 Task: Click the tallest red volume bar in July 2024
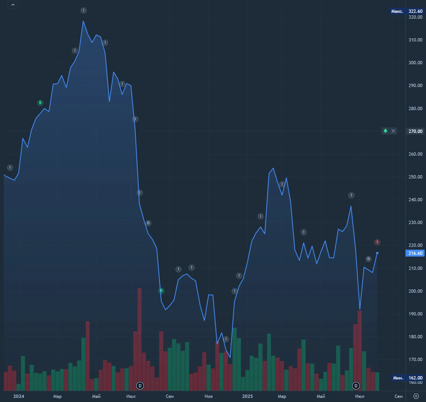pyautogui.click(x=140, y=339)
